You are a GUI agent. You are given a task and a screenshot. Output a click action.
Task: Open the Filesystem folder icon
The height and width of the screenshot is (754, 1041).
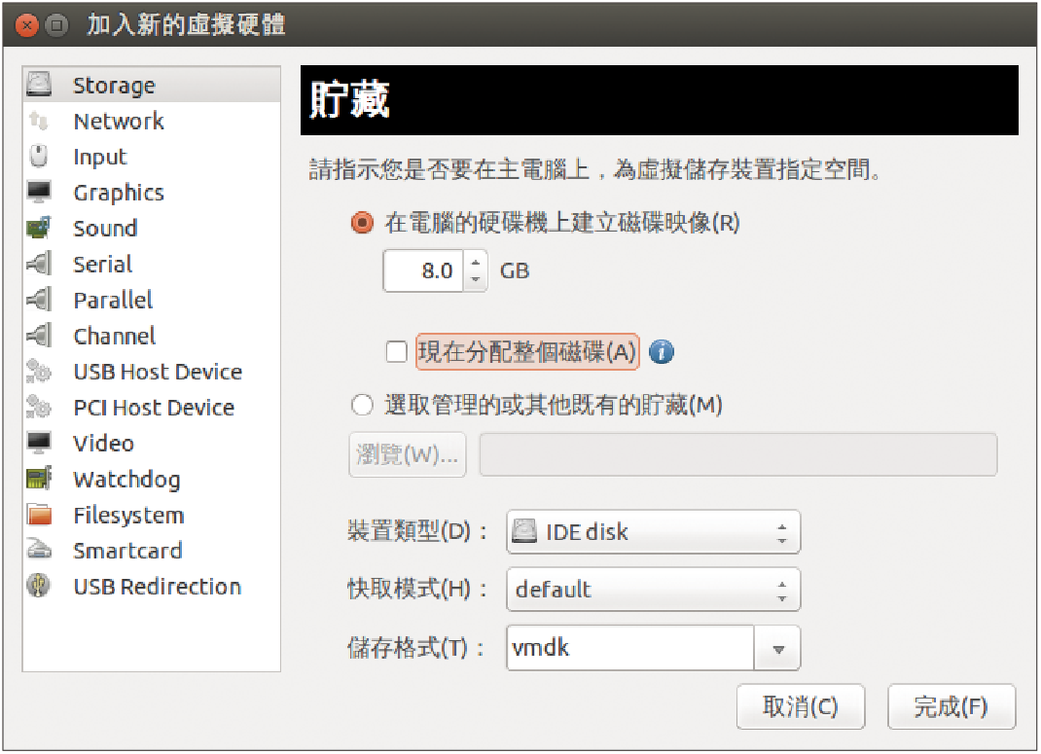39,515
